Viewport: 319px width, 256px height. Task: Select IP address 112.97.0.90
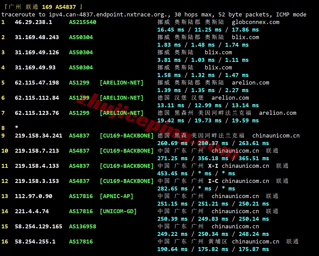coord(33,196)
